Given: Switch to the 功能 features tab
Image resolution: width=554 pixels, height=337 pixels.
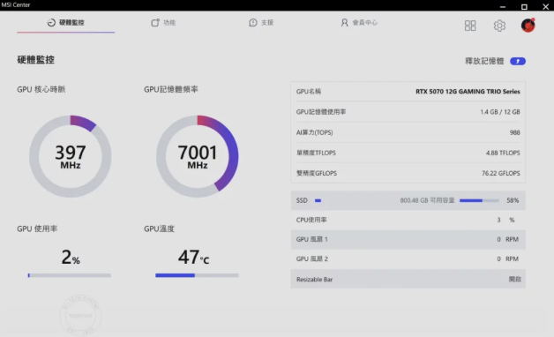Looking at the screenshot, I should (163, 23).
